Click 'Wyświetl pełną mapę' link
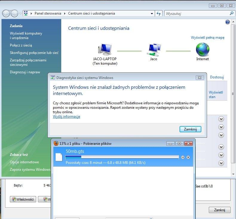 point(208,38)
